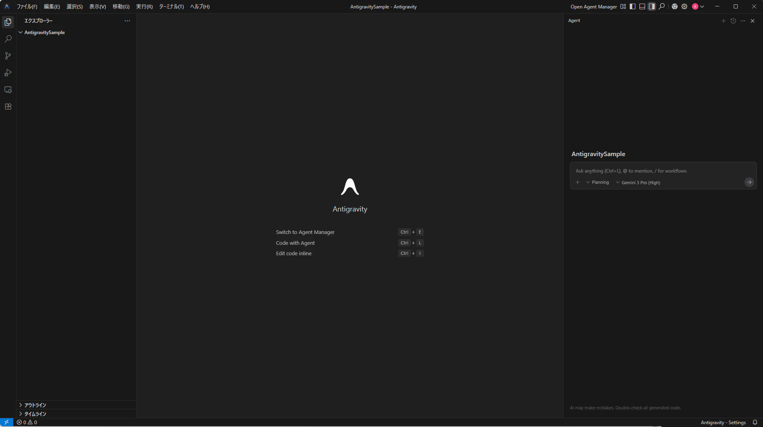
Task: Click the title bar search magnifier icon
Action: [x=662, y=6]
